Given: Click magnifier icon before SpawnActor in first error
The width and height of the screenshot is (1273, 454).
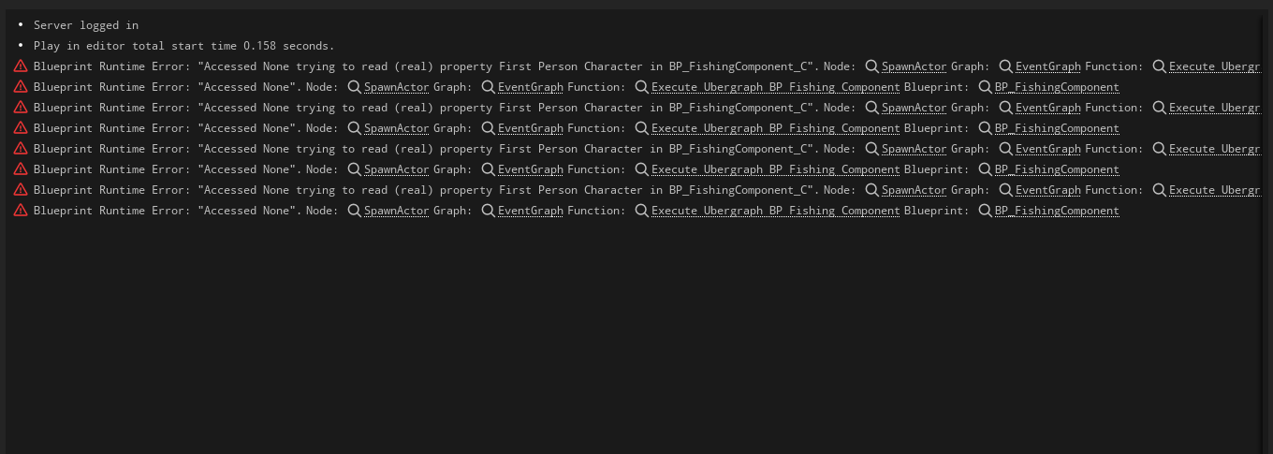Looking at the screenshot, I should pos(871,66).
